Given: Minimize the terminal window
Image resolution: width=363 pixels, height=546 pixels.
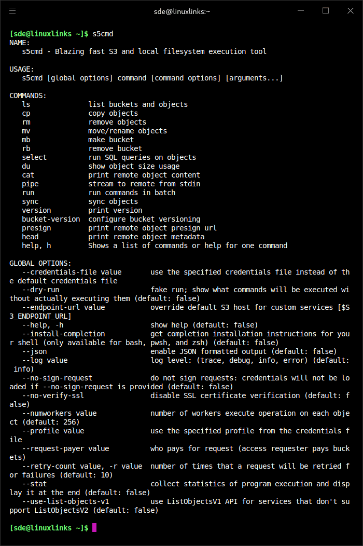Looking at the screenshot, I should pos(300,10).
